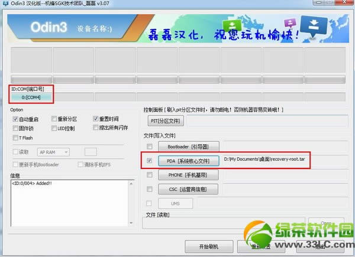
Task: Click the Bootloader [引导器] button
Action: (188, 147)
